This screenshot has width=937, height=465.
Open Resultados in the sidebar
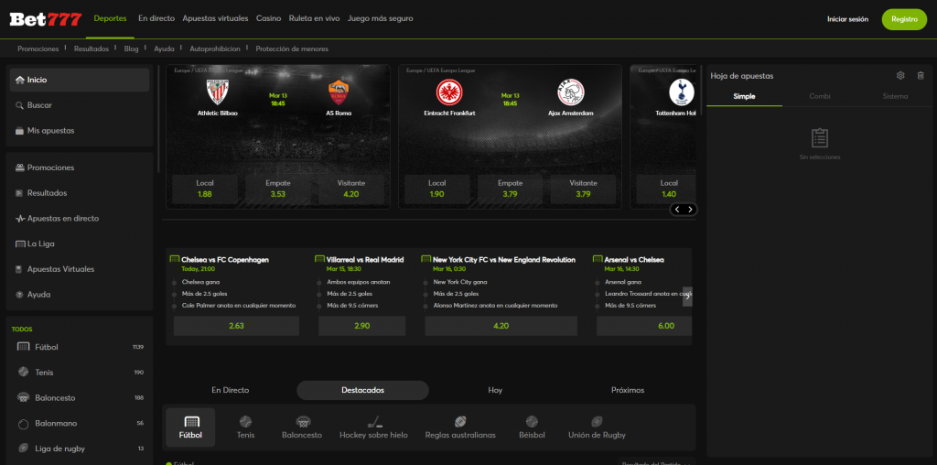coord(80,193)
